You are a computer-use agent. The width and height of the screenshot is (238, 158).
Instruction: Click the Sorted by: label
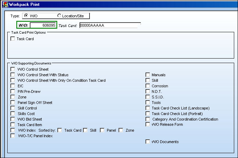coord(47,130)
